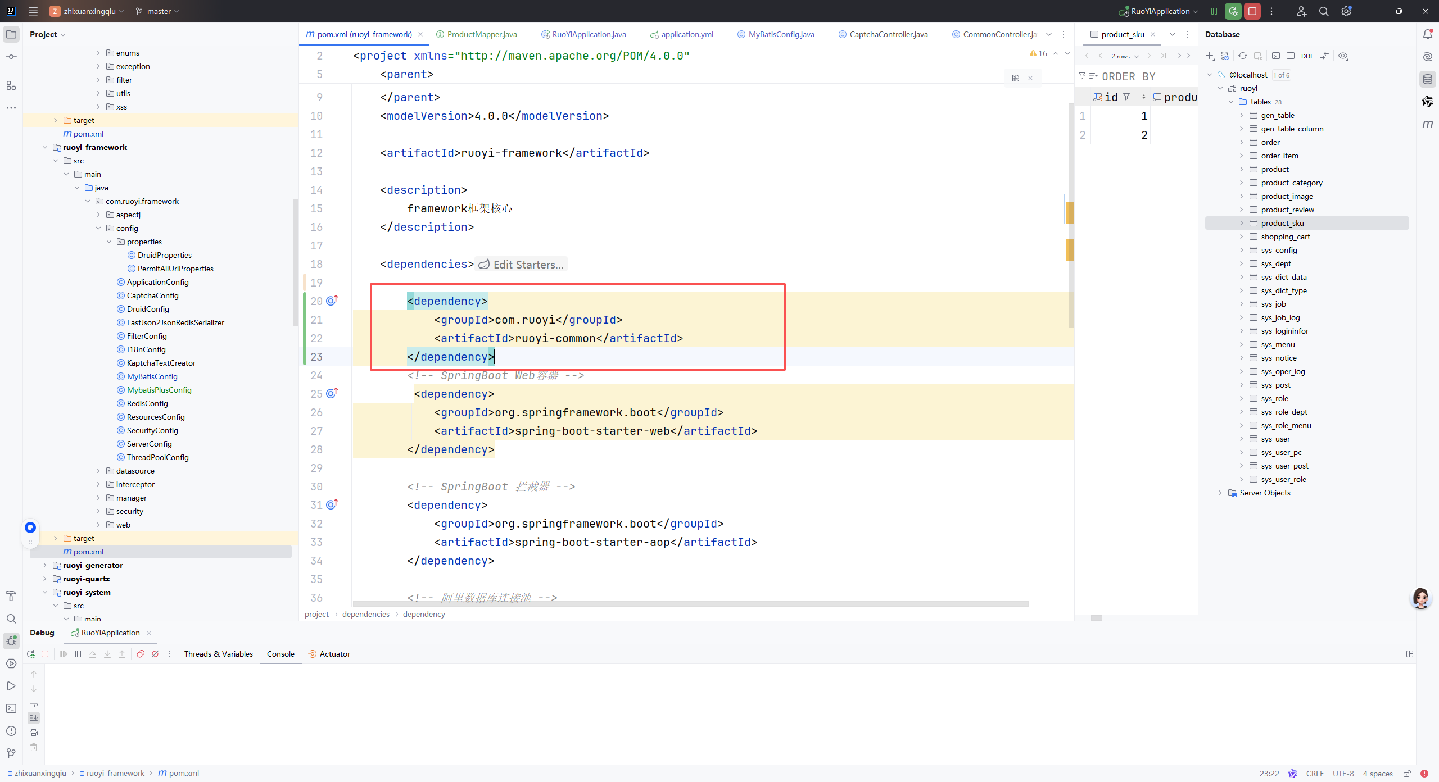Image resolution: width=1439 pixels, height=782 pixels.
Task: Collapse the tables node in the Database tree
Action: coord(1231,102)
